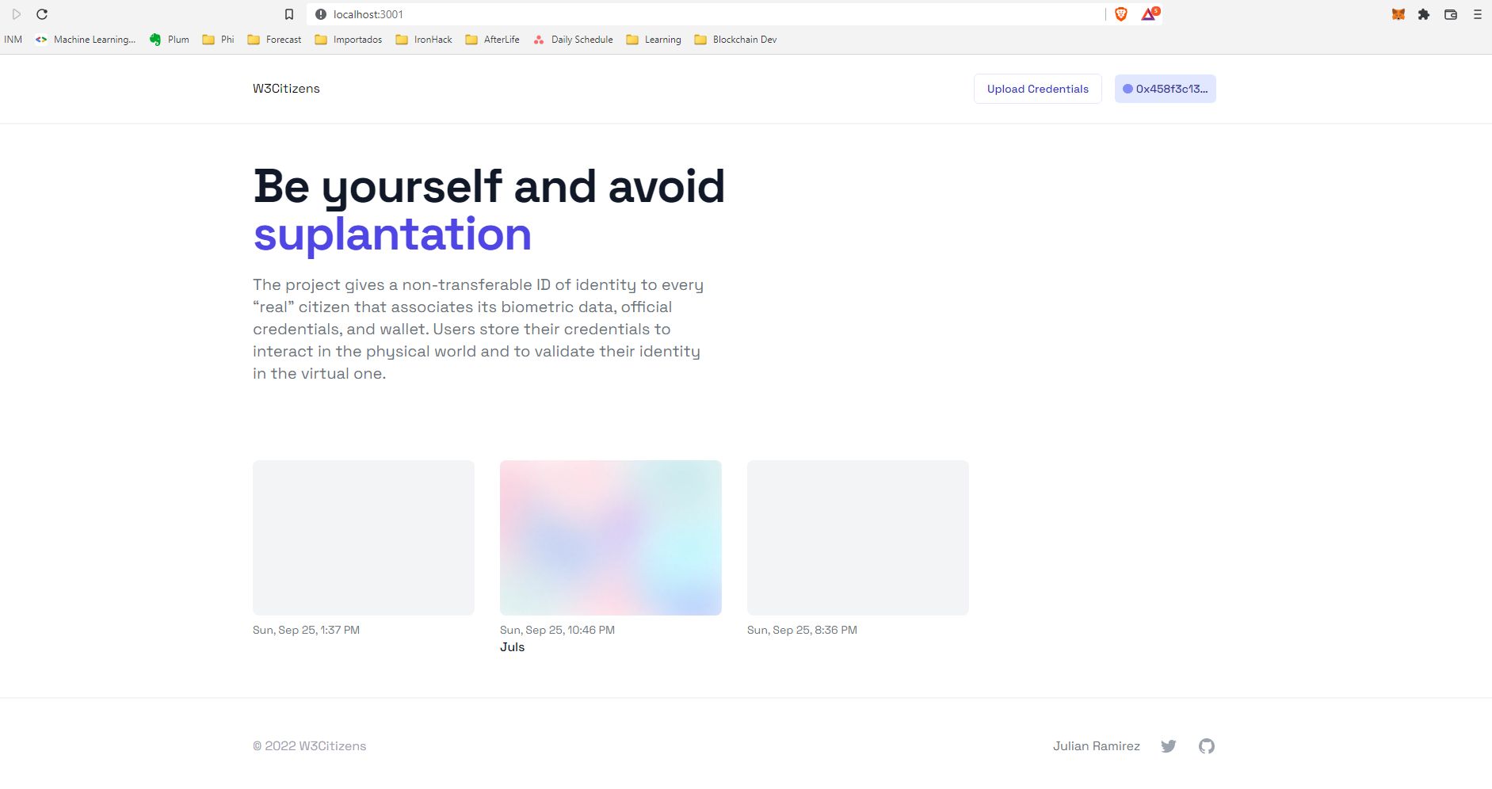This screenshot has width=1492, height=789.
Task: Open the GitHub icon link in the footer
Action: (1207, 746)
